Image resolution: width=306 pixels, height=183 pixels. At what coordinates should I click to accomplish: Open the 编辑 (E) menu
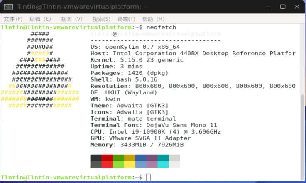[40, 19]
